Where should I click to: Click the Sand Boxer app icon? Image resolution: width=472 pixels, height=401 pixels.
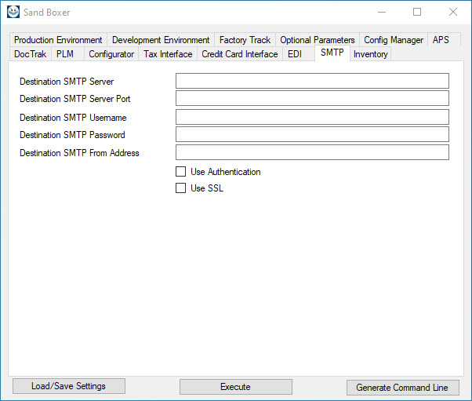[x=13, y=12]
